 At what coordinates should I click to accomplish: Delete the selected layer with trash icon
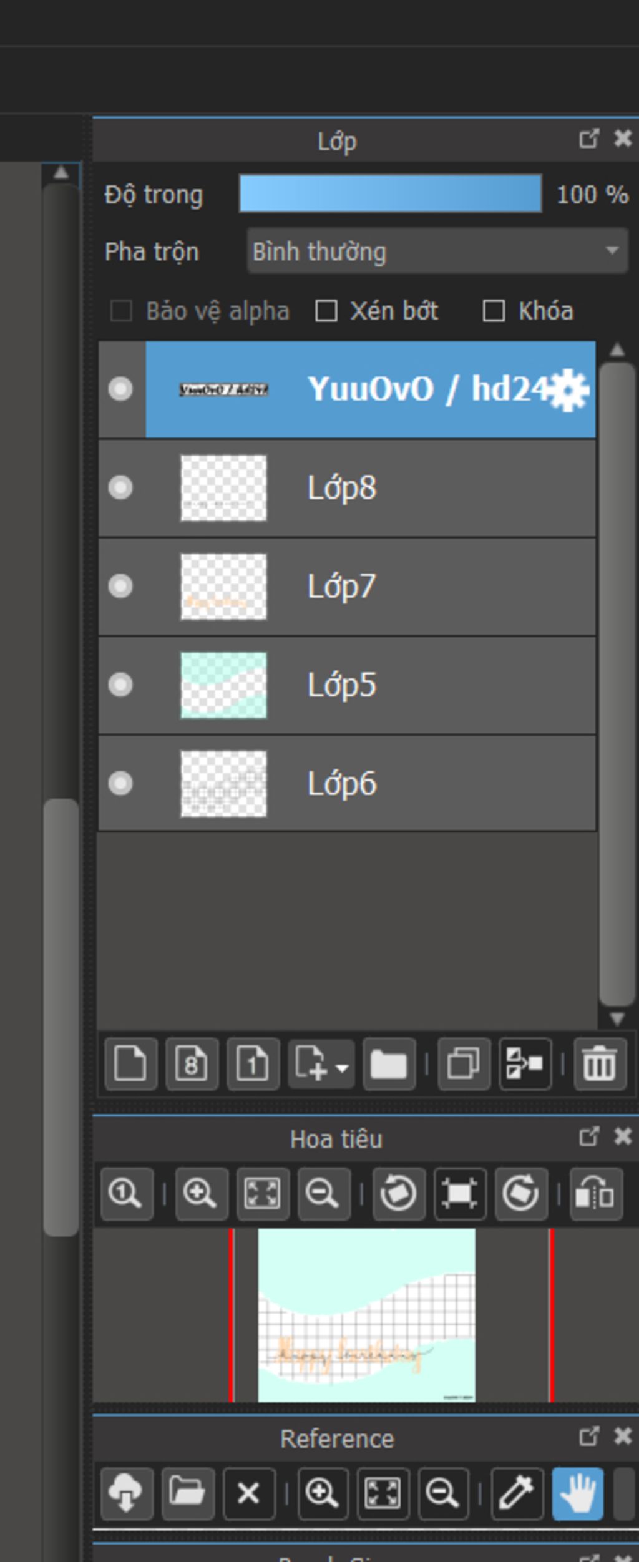point(599,1064)
